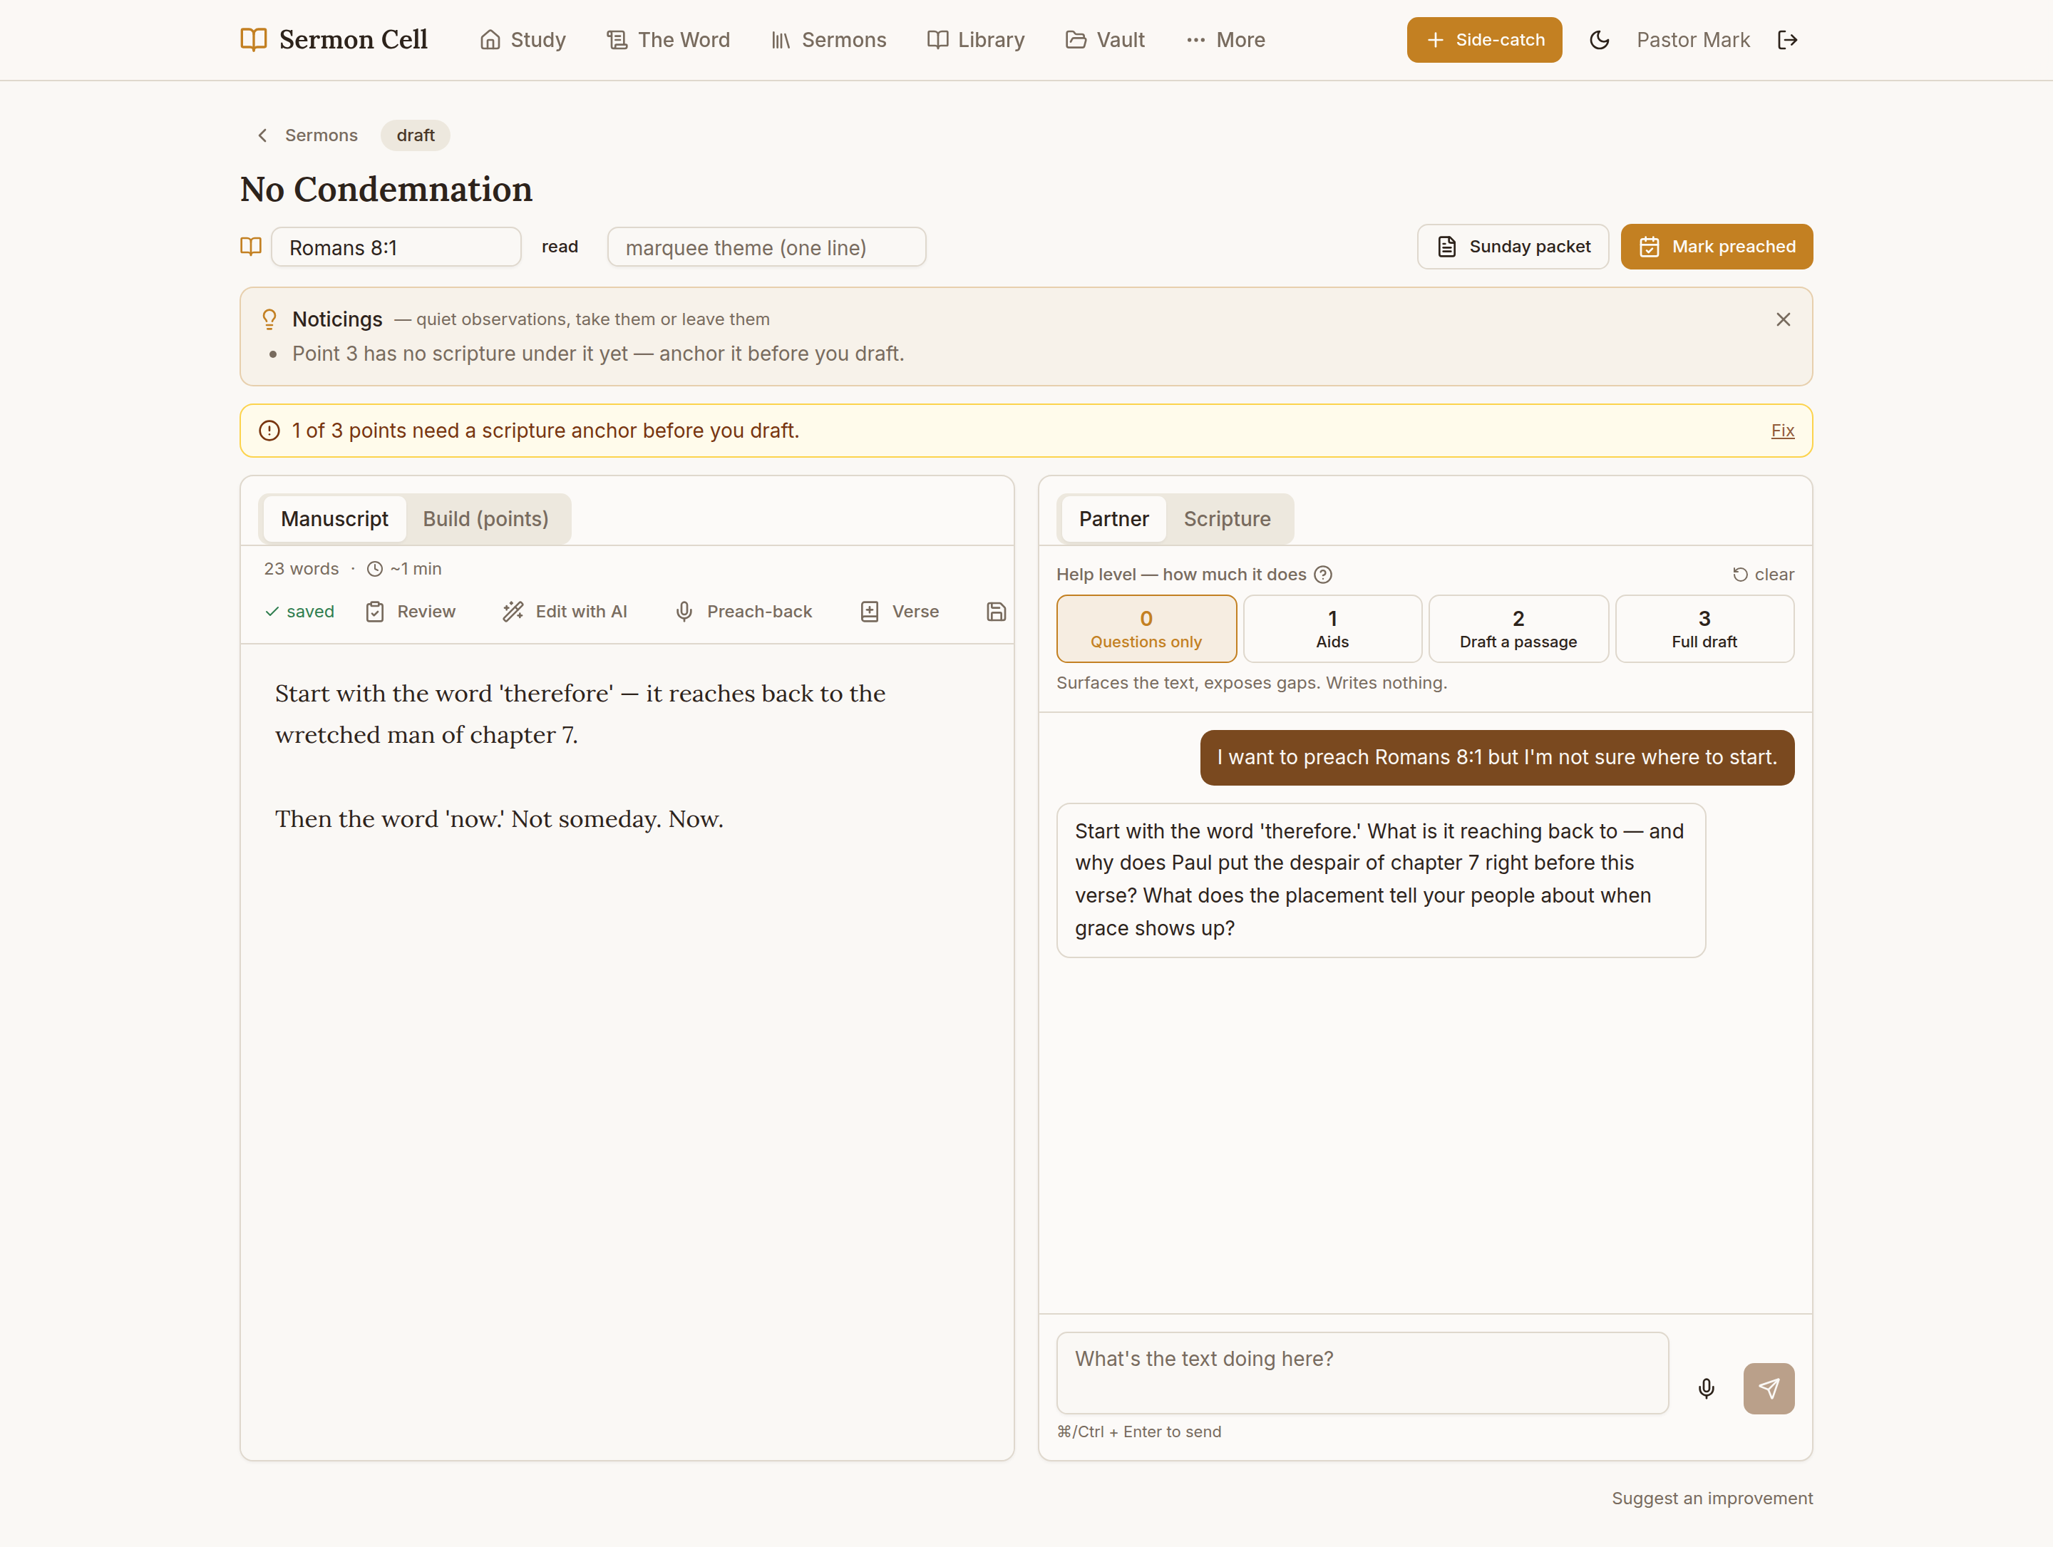Click the passage book icon beside Romans 8:1

tap(251, 247)
